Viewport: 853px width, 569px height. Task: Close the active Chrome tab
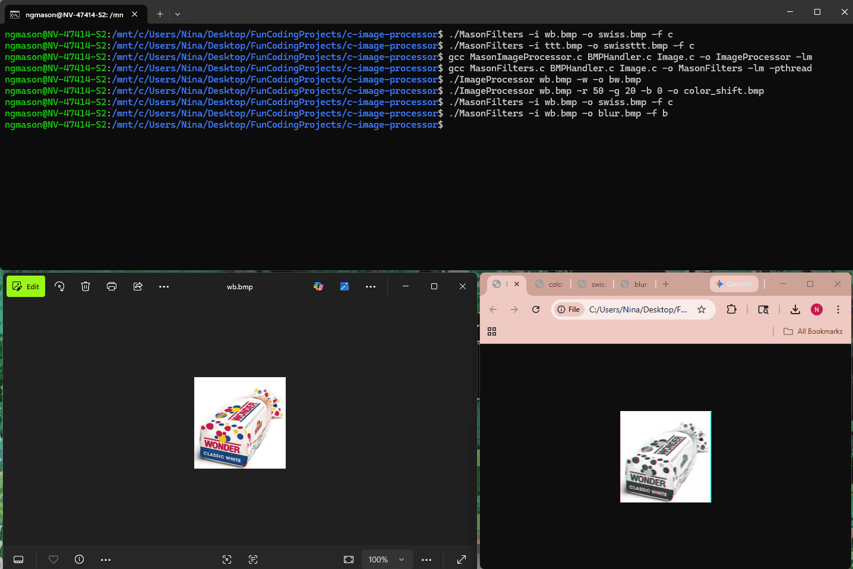(517, 284)
